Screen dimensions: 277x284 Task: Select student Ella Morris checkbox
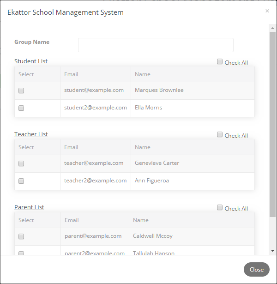point(21,108)
